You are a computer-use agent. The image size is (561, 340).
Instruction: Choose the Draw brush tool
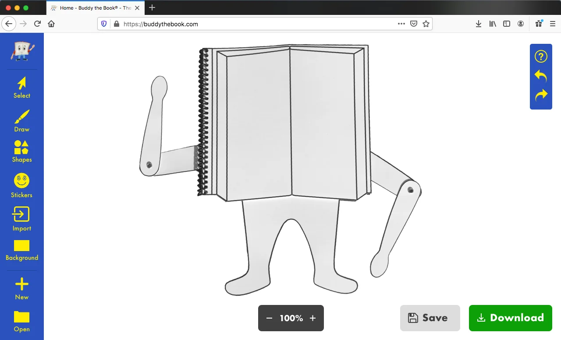tap(22, 121)
